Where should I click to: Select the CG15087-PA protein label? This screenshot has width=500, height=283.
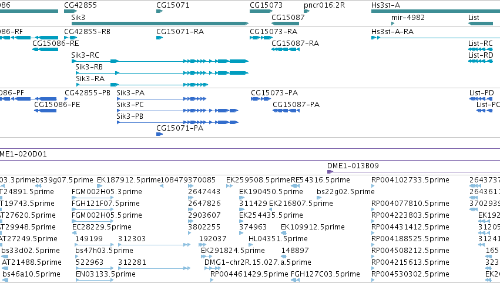coord(296,105)
